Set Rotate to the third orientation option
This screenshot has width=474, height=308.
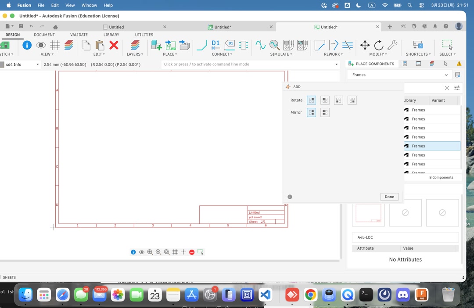click(338, 100)
